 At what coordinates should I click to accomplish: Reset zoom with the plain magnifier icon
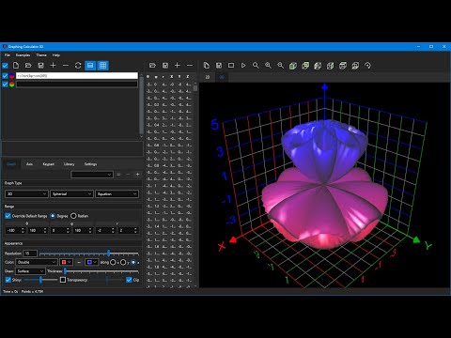pyautogui.click(x=256, y=66)
